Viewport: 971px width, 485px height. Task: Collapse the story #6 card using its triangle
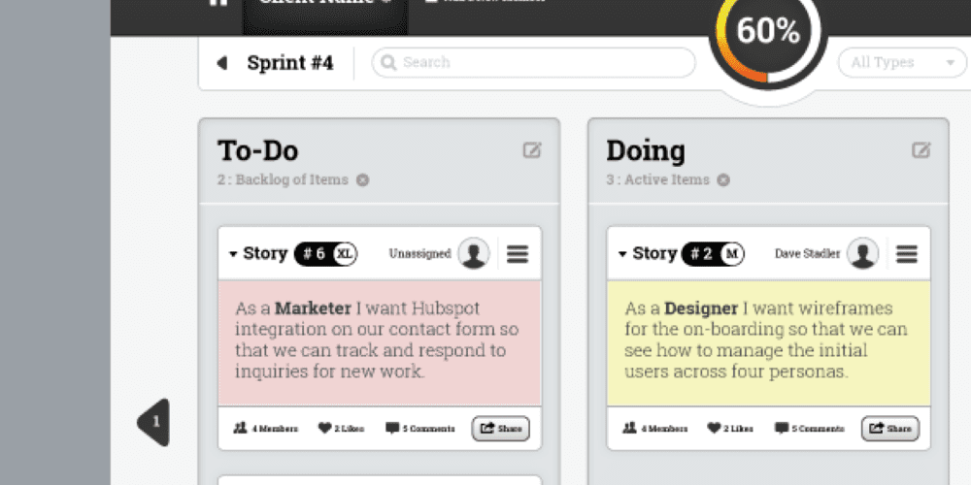(x=233, y=254)
